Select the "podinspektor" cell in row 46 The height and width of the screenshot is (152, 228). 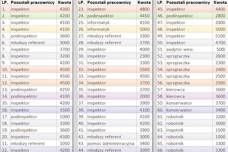click(x=179, y=16)
